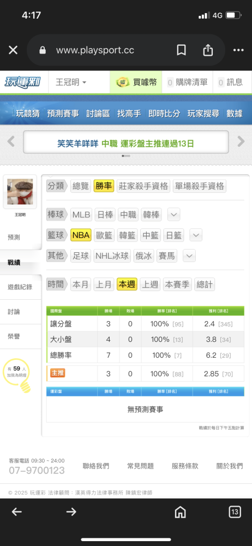Open the tabs counter showing 13
This screenshot has width=252, height=546.
pos(235,512)
